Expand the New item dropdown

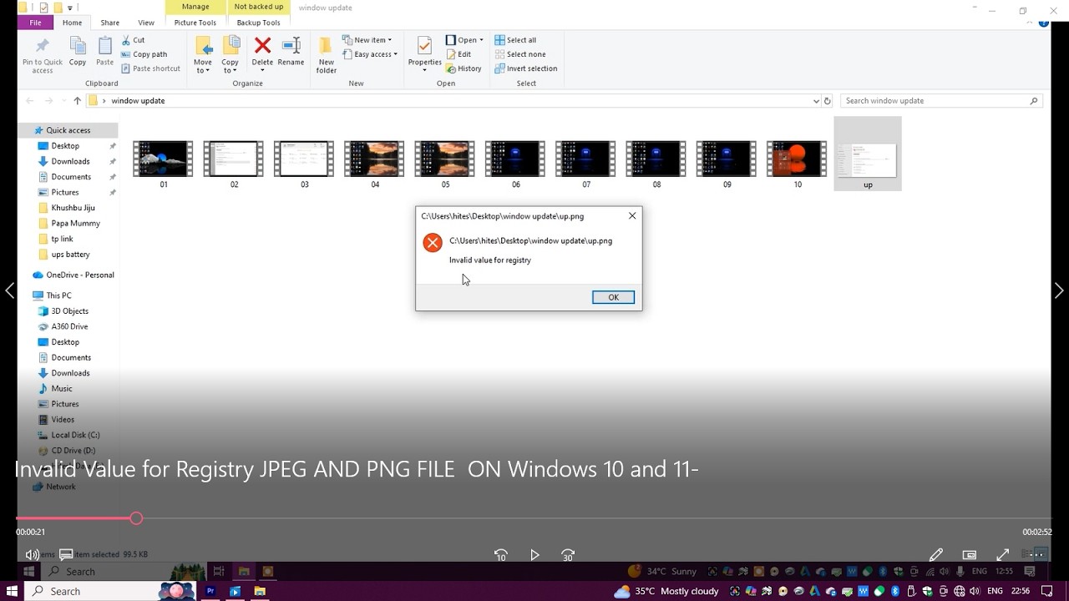(367, 40)
